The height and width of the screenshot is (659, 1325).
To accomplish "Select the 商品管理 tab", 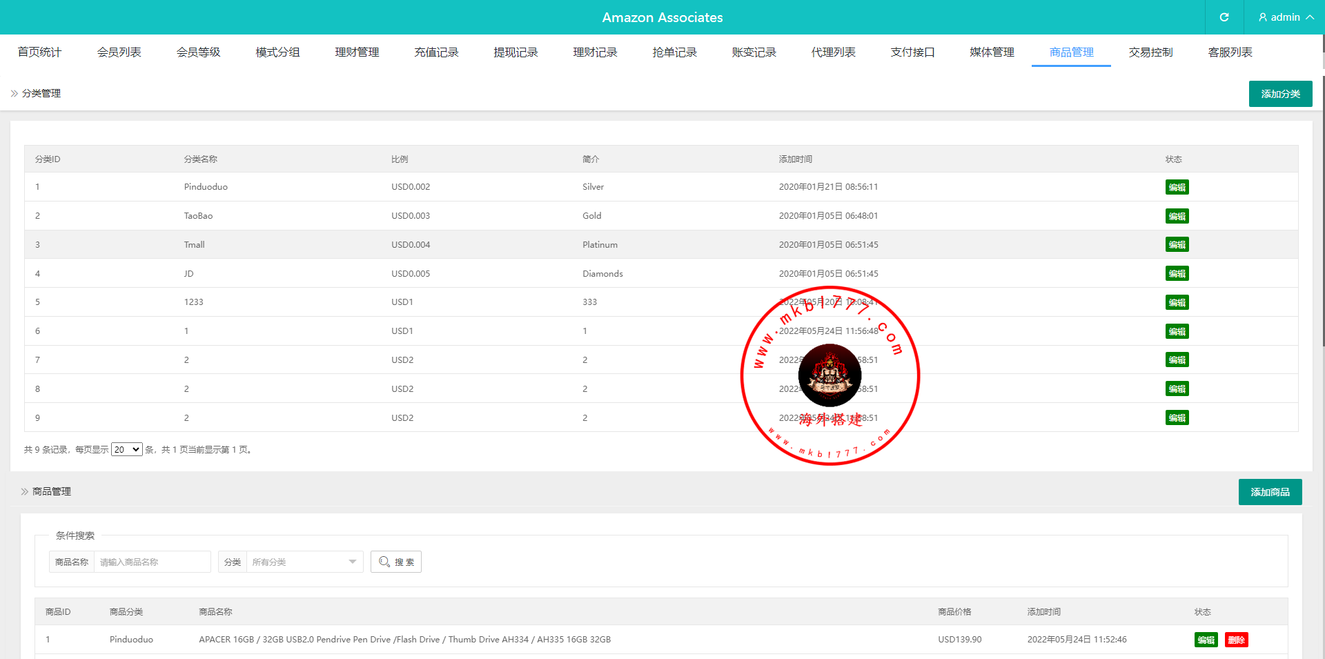I will [x=1071, y=52].
